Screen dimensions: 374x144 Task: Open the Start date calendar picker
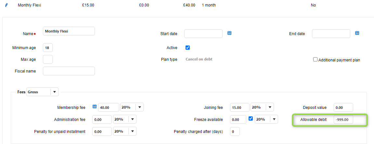[x=229, y=33]
